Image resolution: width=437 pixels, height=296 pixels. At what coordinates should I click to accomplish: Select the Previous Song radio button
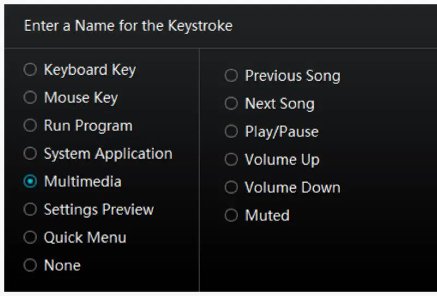pos(231,75)
